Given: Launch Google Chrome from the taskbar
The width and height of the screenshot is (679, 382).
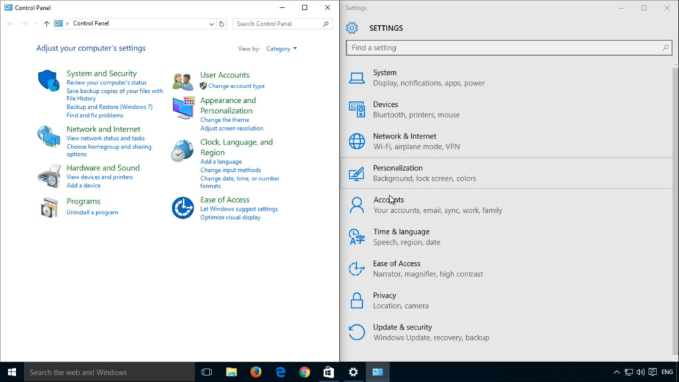Looking at the screenshot, I should [305, 372].
